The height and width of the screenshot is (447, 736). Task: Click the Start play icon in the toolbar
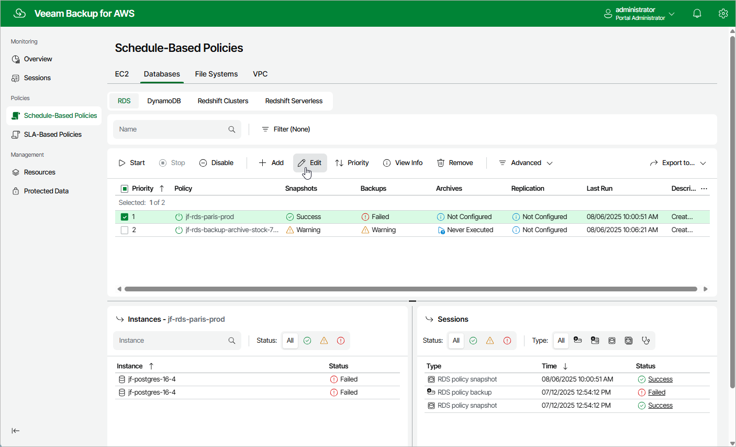coord(122,163)
